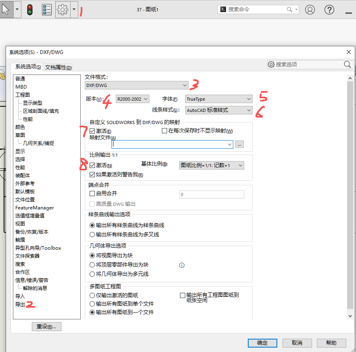356x352 pixels.
Task: Click the 重设(R)... button
Action: pos(46,327)
